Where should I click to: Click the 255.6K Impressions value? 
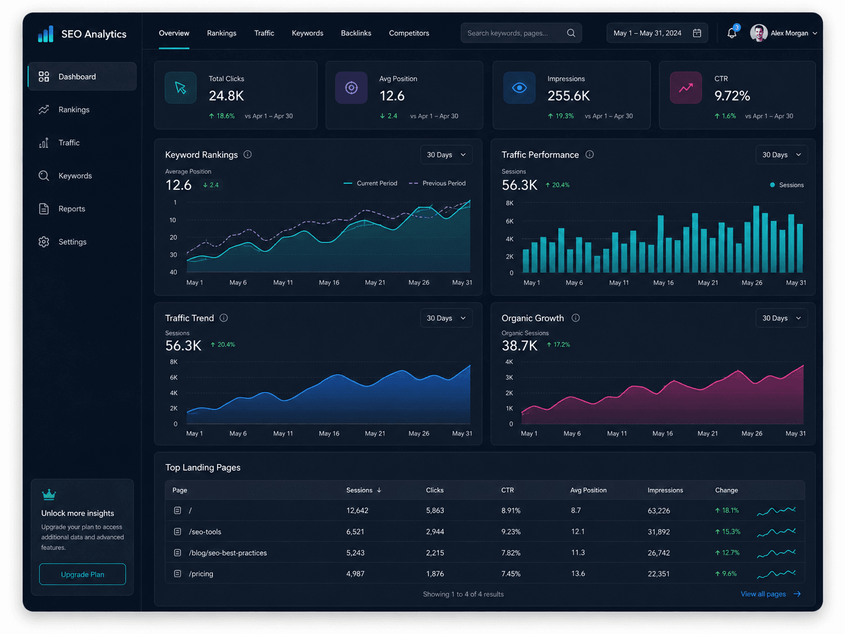pos(569,96)
